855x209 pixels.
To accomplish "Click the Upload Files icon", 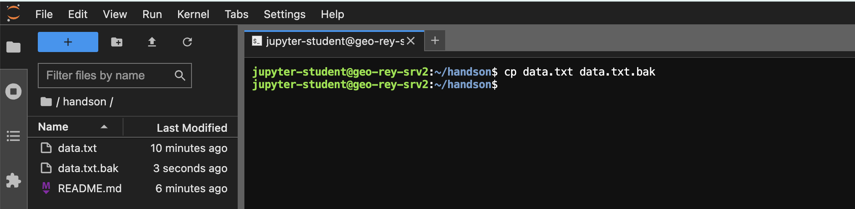I will (x=152, y=42).
